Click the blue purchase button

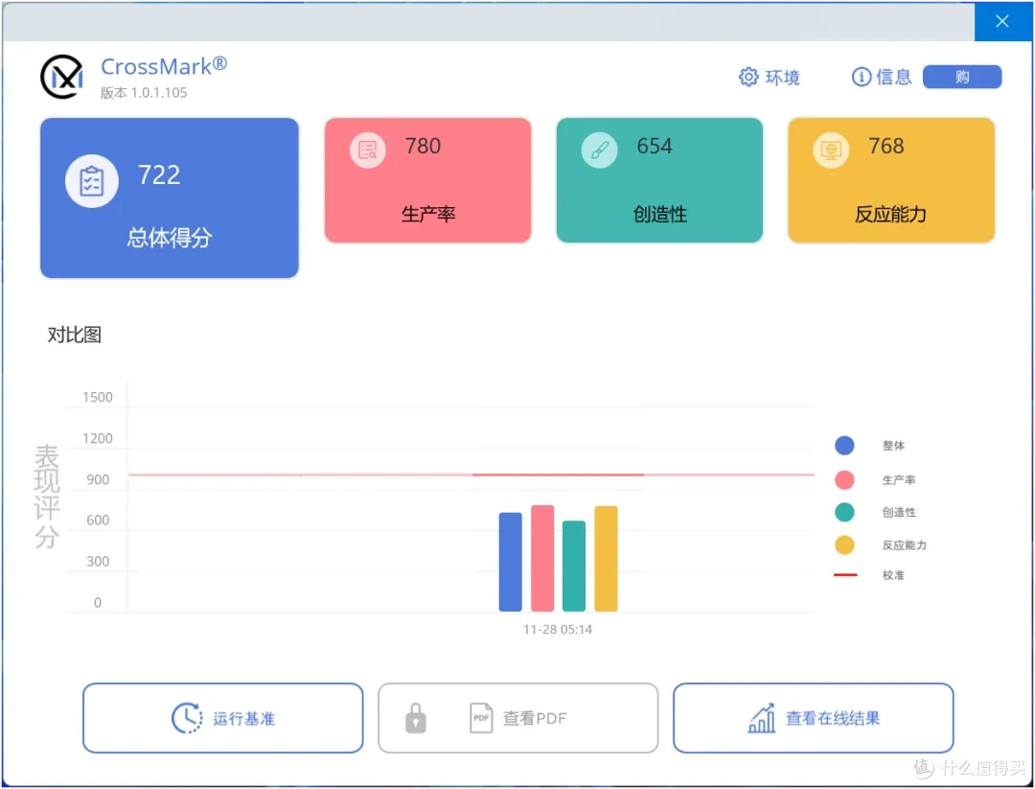coord(962,78)
